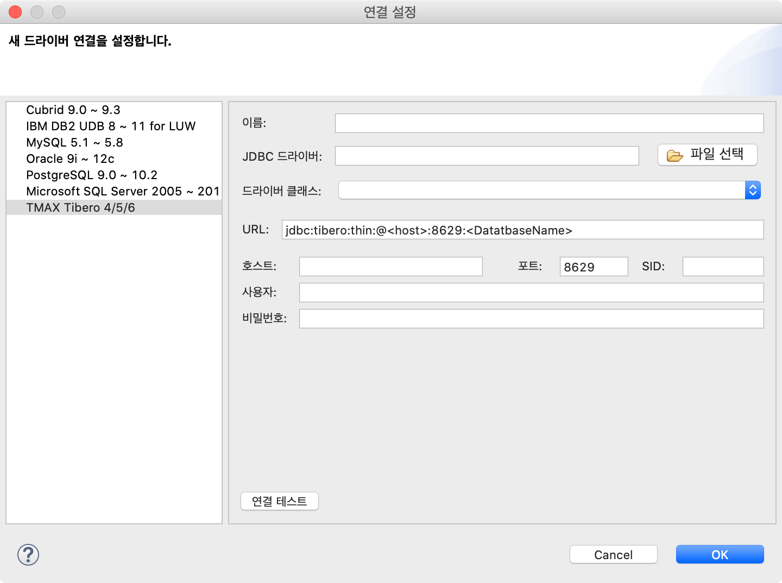Click the 연결 테스트 button
This screenshot has width=782, height=583.
click(x=280, y=501)
